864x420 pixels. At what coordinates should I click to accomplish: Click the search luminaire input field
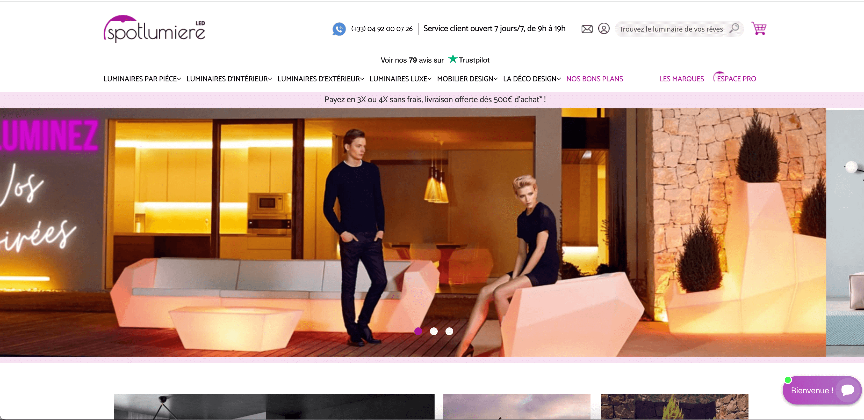coord(671,29)
